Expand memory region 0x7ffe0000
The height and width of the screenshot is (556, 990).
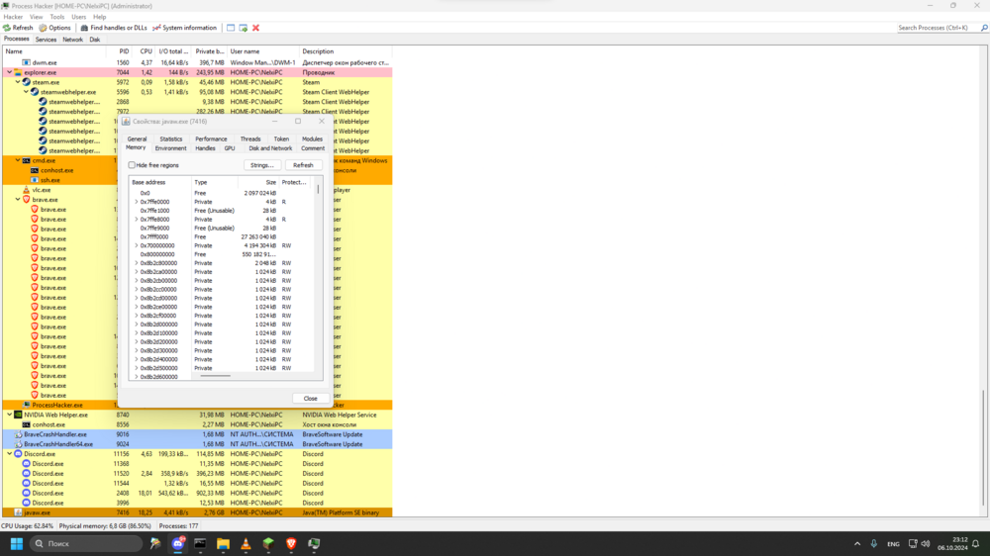coord(136,202)
